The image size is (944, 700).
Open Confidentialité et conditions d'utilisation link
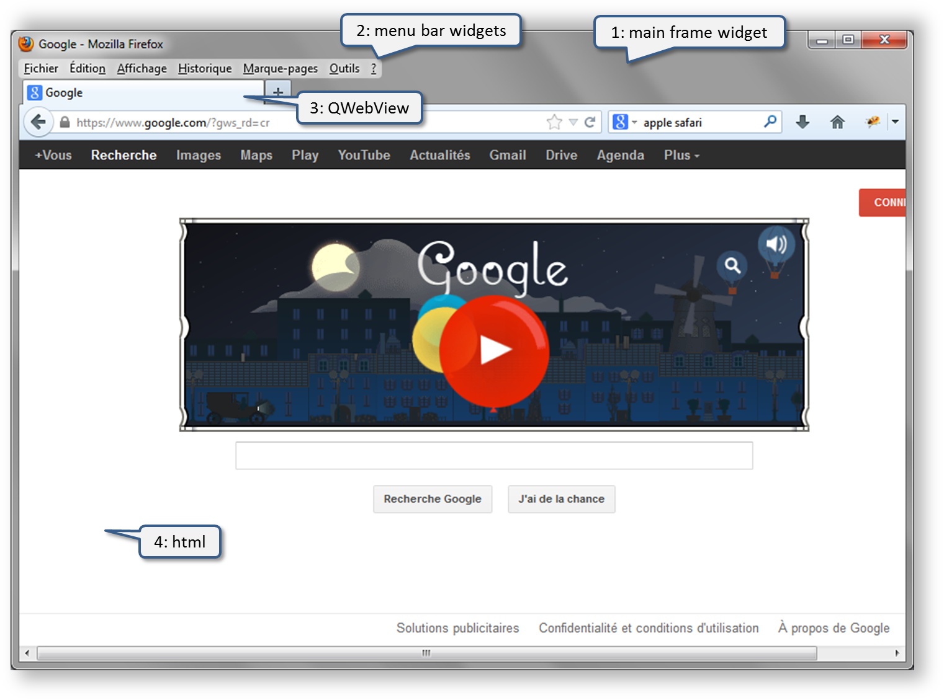pos(649,628)
